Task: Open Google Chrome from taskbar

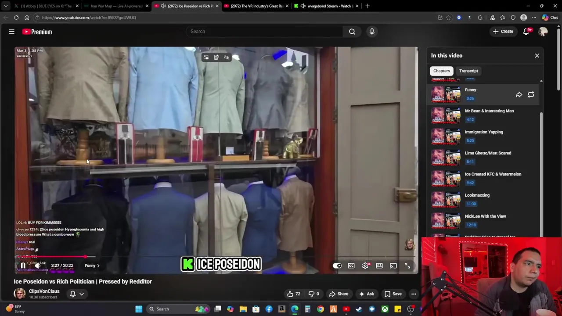Action: pyautogui.click(x=321, y=309)
